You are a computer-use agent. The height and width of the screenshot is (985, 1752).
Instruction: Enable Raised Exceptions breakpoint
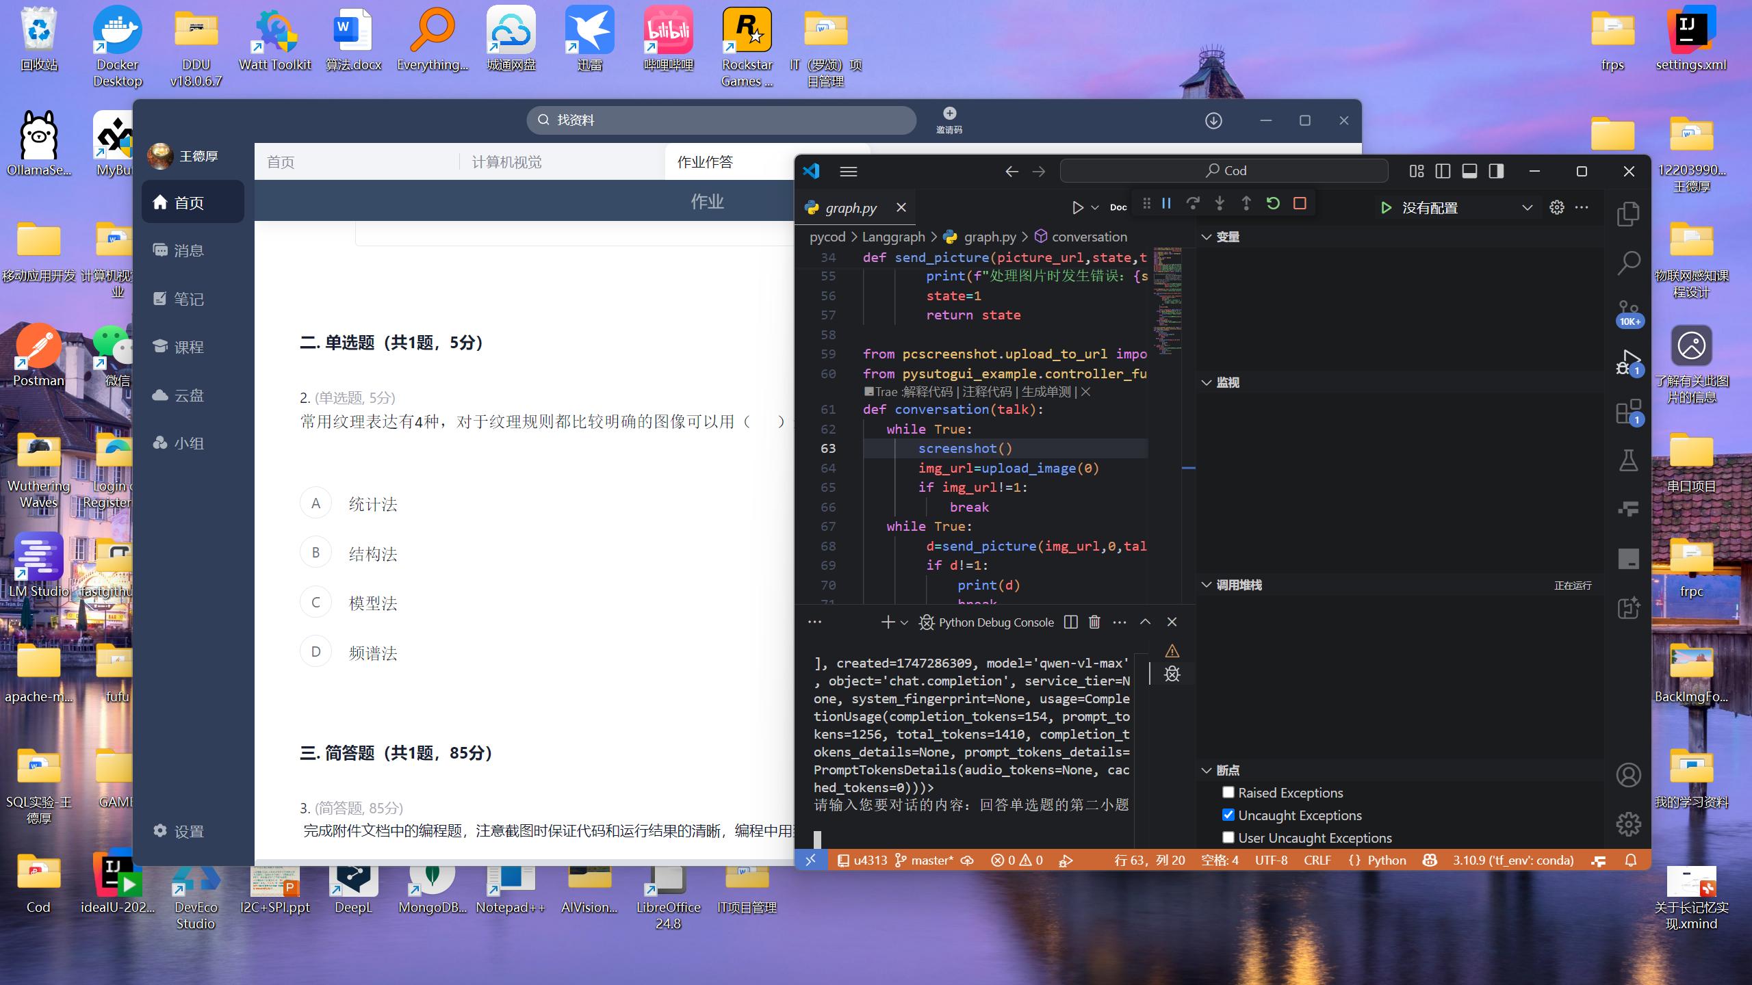pyautogui.click(x=1228, y=792)
